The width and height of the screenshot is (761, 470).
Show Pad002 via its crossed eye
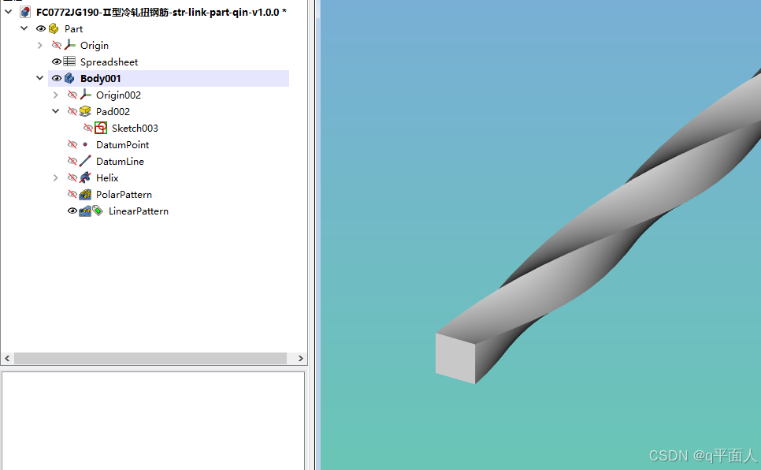point(72,111)
